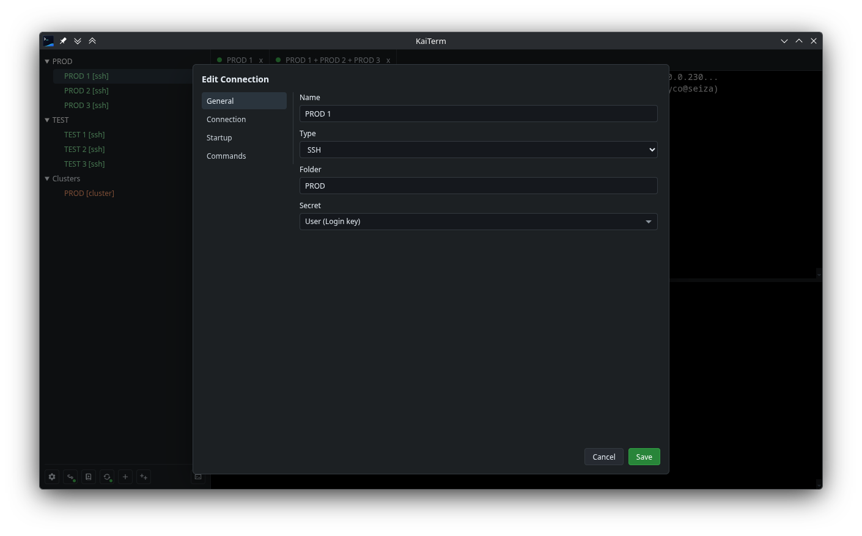Switch to PROD 1 + PROD 2 + PROD 3 tab
The height and width of the screenshot is (536, 862).
[x=332, y=60]
